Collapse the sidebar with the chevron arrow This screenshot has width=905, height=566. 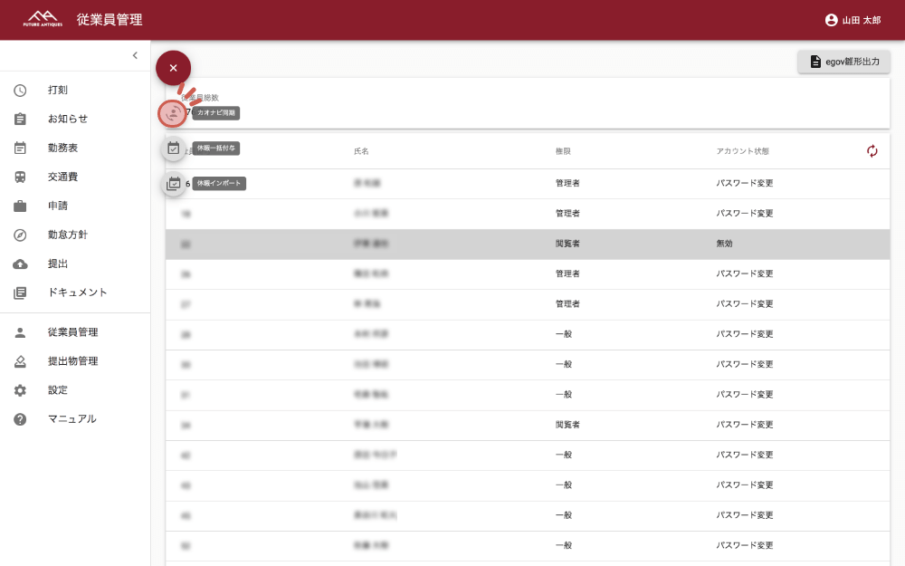[x=135, y=56]
